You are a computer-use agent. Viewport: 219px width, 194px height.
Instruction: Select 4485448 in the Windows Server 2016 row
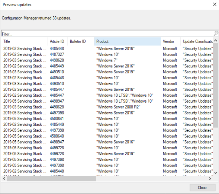pos(57,48)
